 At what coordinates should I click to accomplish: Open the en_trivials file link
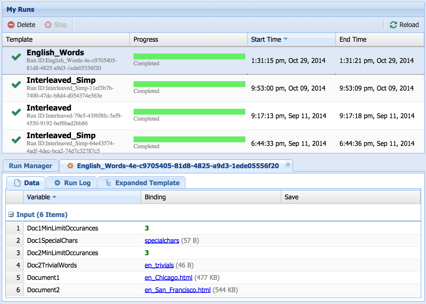pos(159,265)
